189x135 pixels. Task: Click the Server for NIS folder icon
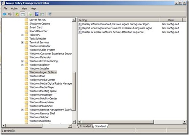tap(26, 20)
